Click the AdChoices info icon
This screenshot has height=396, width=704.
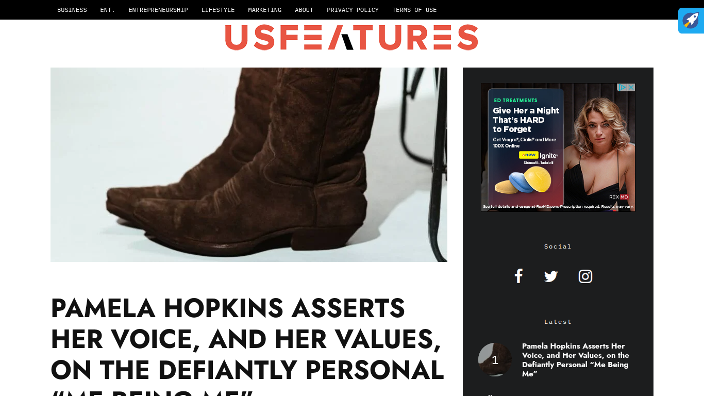(x=622, y=88)
